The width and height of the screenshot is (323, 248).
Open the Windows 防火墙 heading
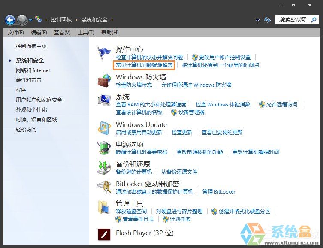click(141, 77)
